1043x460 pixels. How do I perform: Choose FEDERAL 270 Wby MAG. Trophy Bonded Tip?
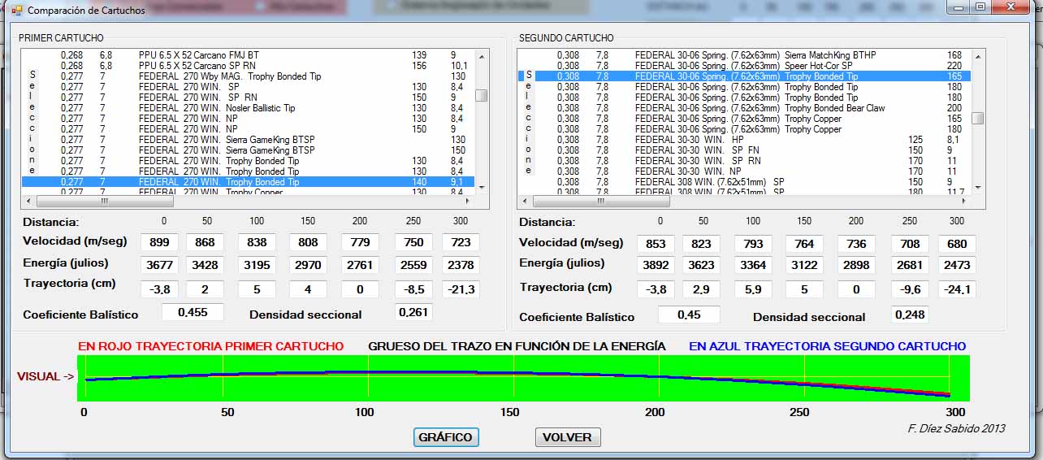(x=230, y=76)
